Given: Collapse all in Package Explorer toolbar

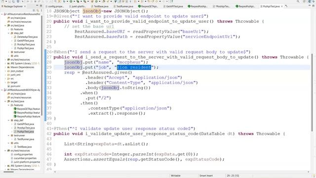Looking at the screenshot, I should (34, 10).
